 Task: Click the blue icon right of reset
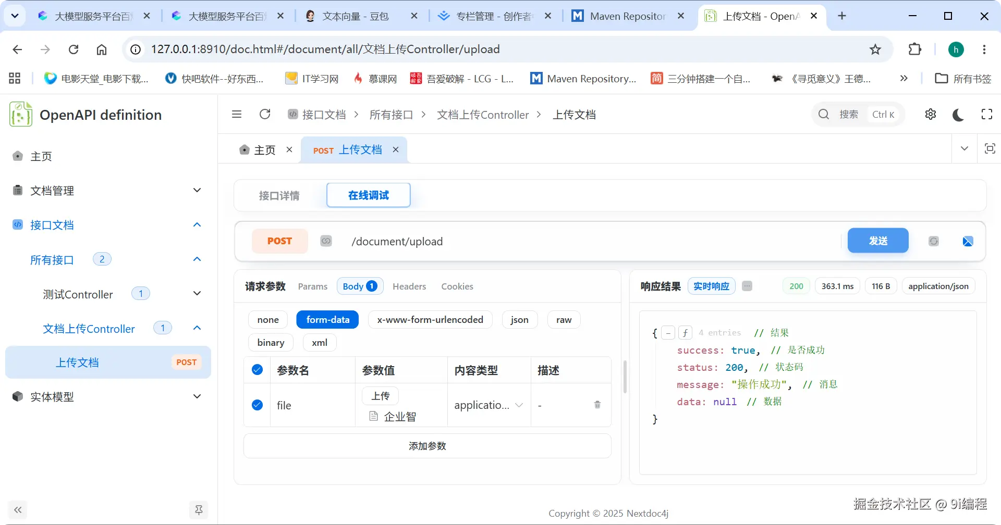point(968,241)
